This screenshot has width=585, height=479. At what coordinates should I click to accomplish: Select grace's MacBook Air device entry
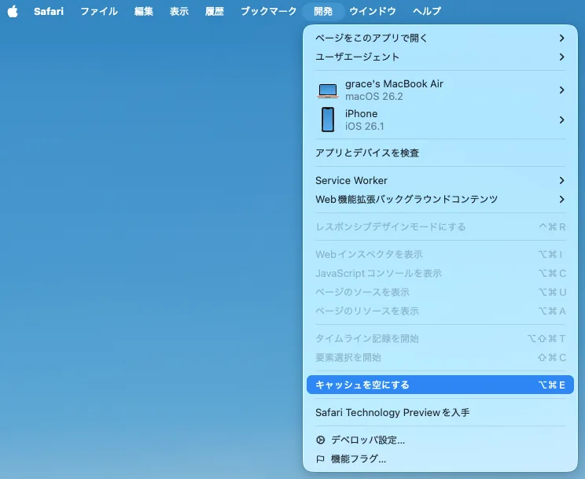click(x=440, y=90)
